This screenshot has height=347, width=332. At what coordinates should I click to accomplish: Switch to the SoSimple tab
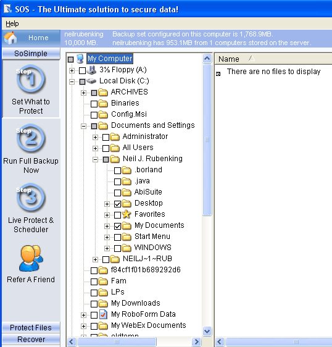(x=31, y=54)
